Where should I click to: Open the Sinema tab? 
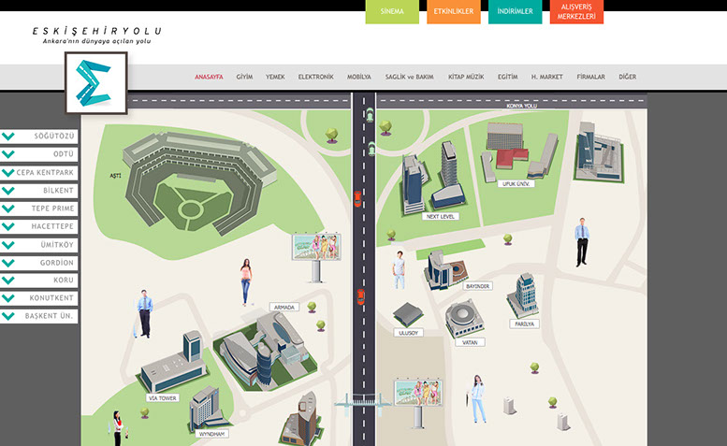(392, 12)
